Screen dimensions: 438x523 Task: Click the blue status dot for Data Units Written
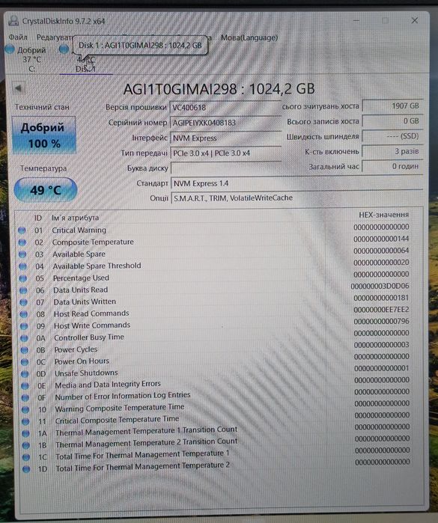point(23,302)
